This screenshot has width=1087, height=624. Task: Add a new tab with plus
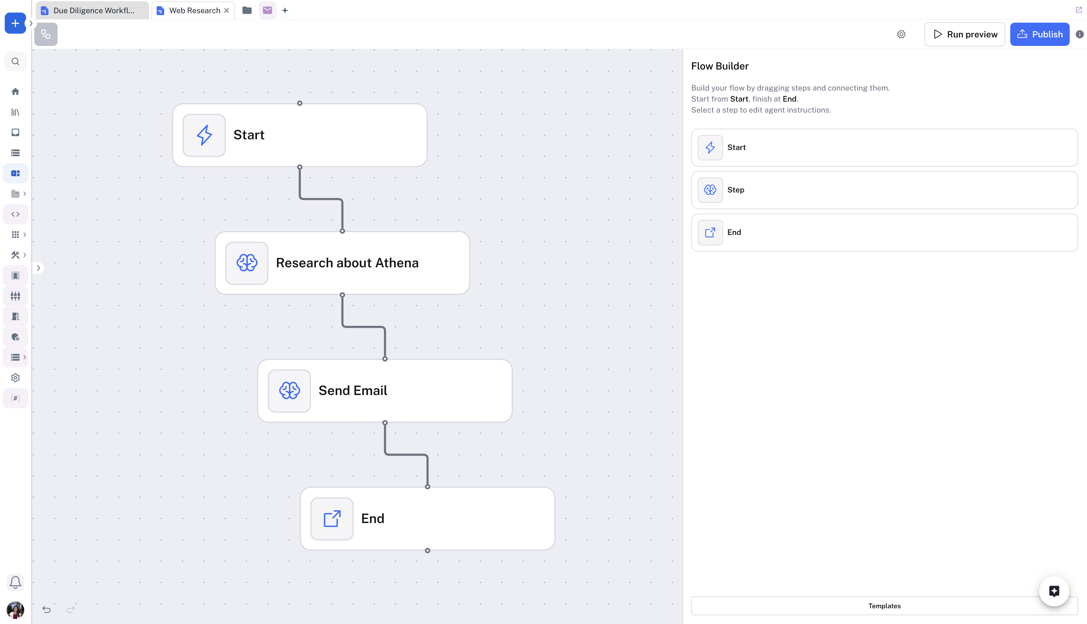[x=285, y=10]
